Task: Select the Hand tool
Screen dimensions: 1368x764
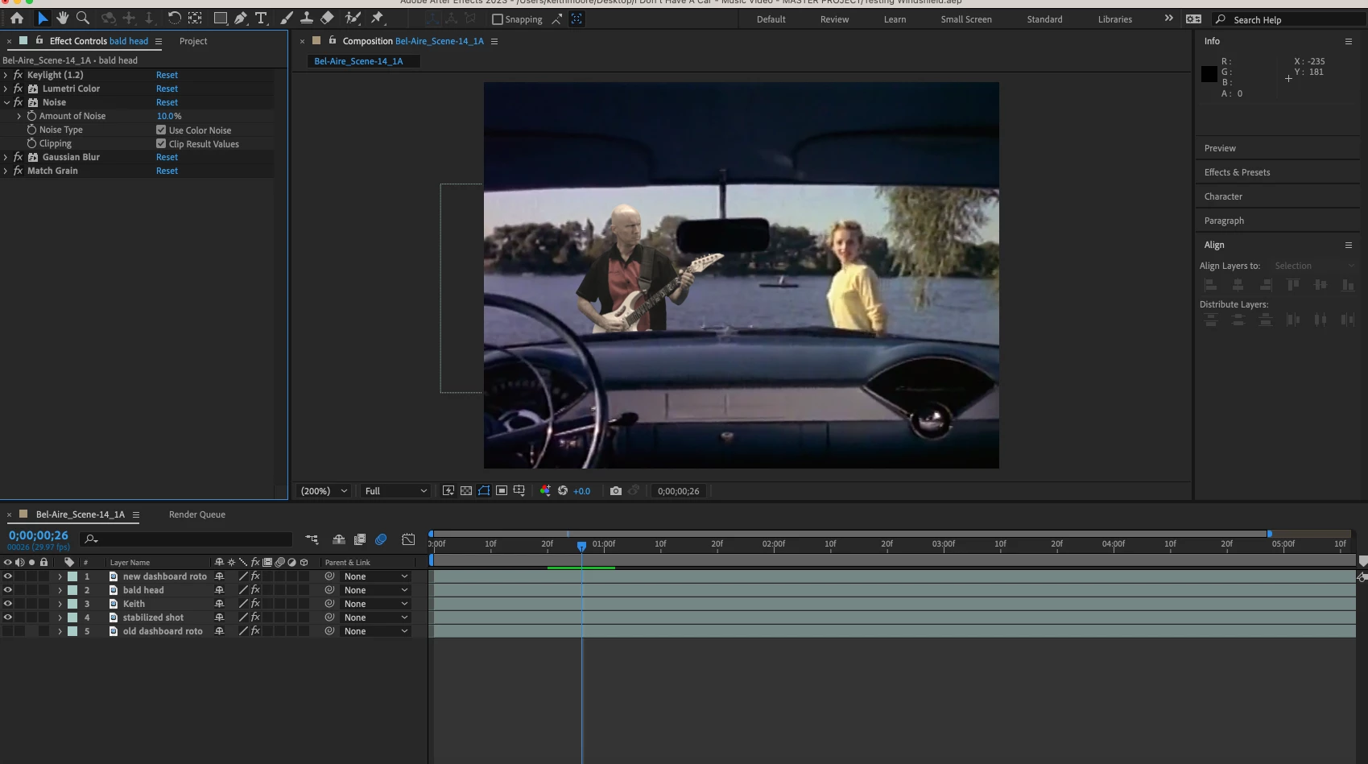Action: point(62,18)
